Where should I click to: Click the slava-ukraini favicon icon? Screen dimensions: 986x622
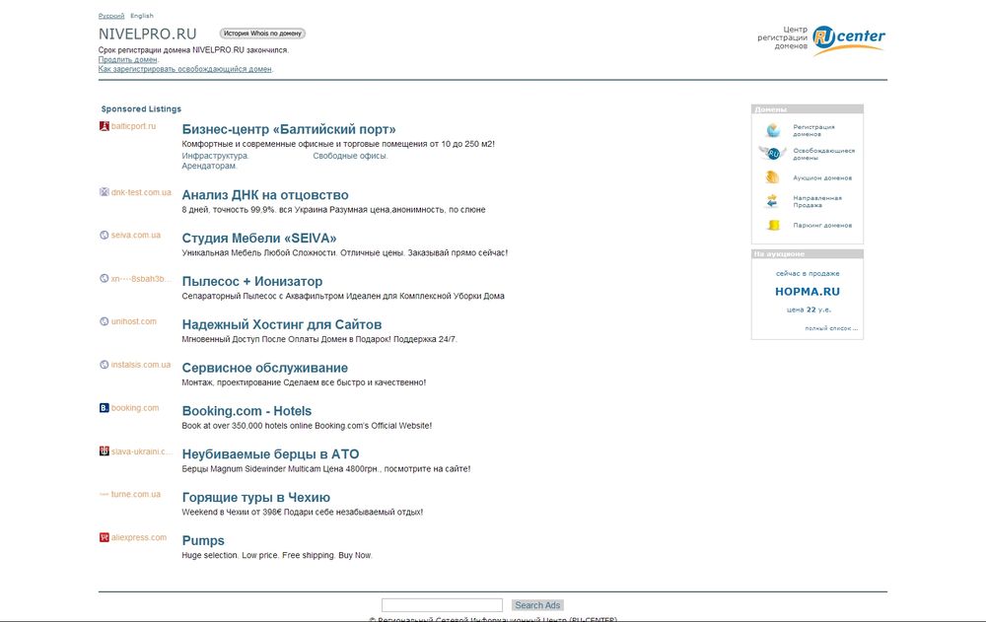[105, 451]
